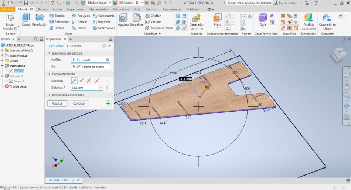Click the green plus apply button
Image resolution: width=351 pixels, height=190 pixels.
click(x=108, y=103)
